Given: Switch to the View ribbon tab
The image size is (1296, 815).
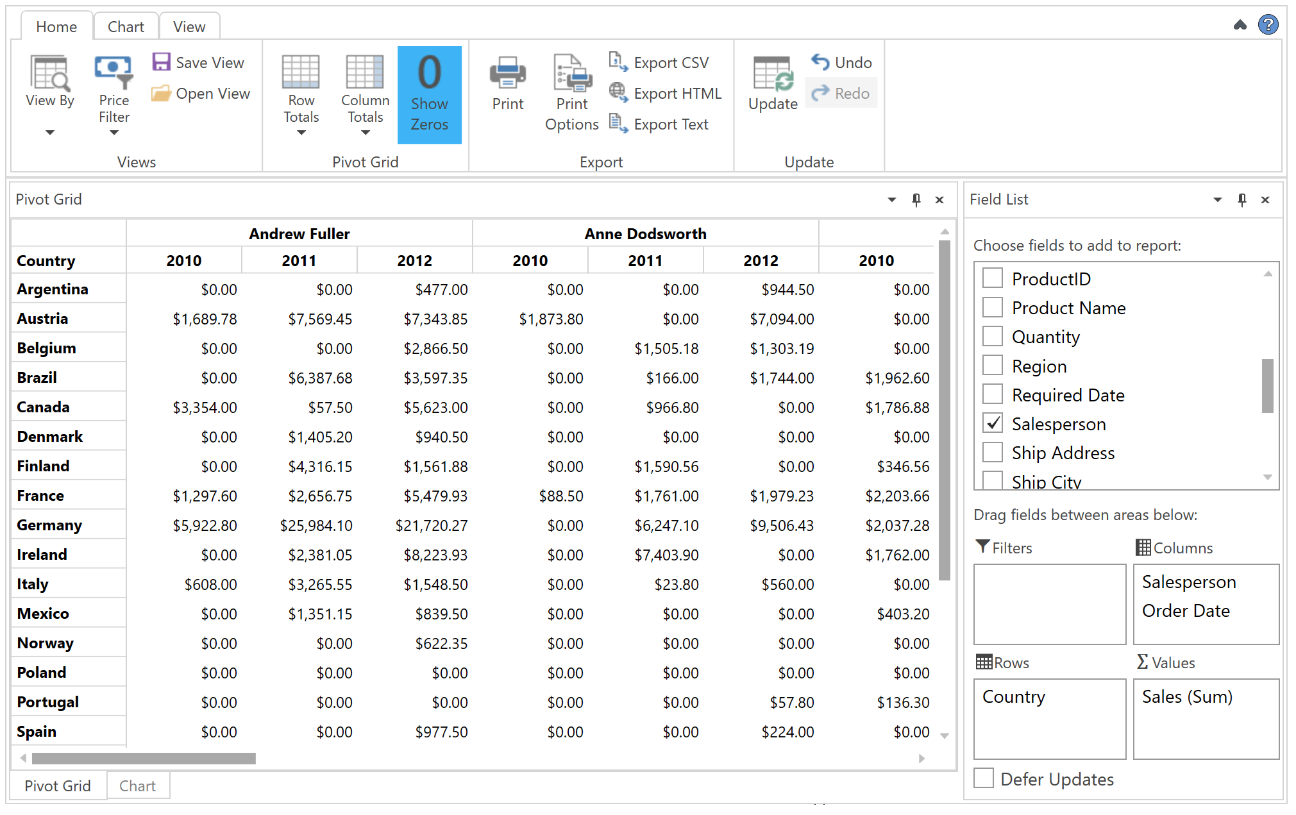Looking at the screenshot, I should pos(189,26).
